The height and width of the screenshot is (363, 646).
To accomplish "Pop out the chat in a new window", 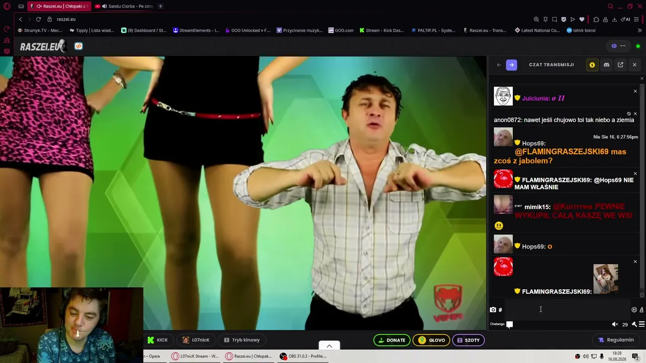I will [x=620, y=65].
